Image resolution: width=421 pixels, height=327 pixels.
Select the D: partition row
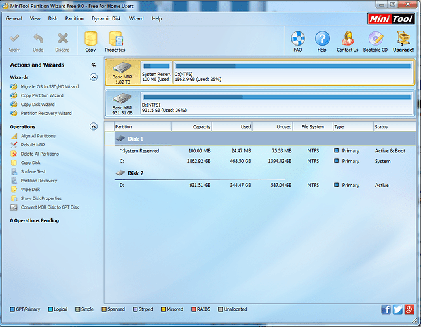tap(260, 185)
